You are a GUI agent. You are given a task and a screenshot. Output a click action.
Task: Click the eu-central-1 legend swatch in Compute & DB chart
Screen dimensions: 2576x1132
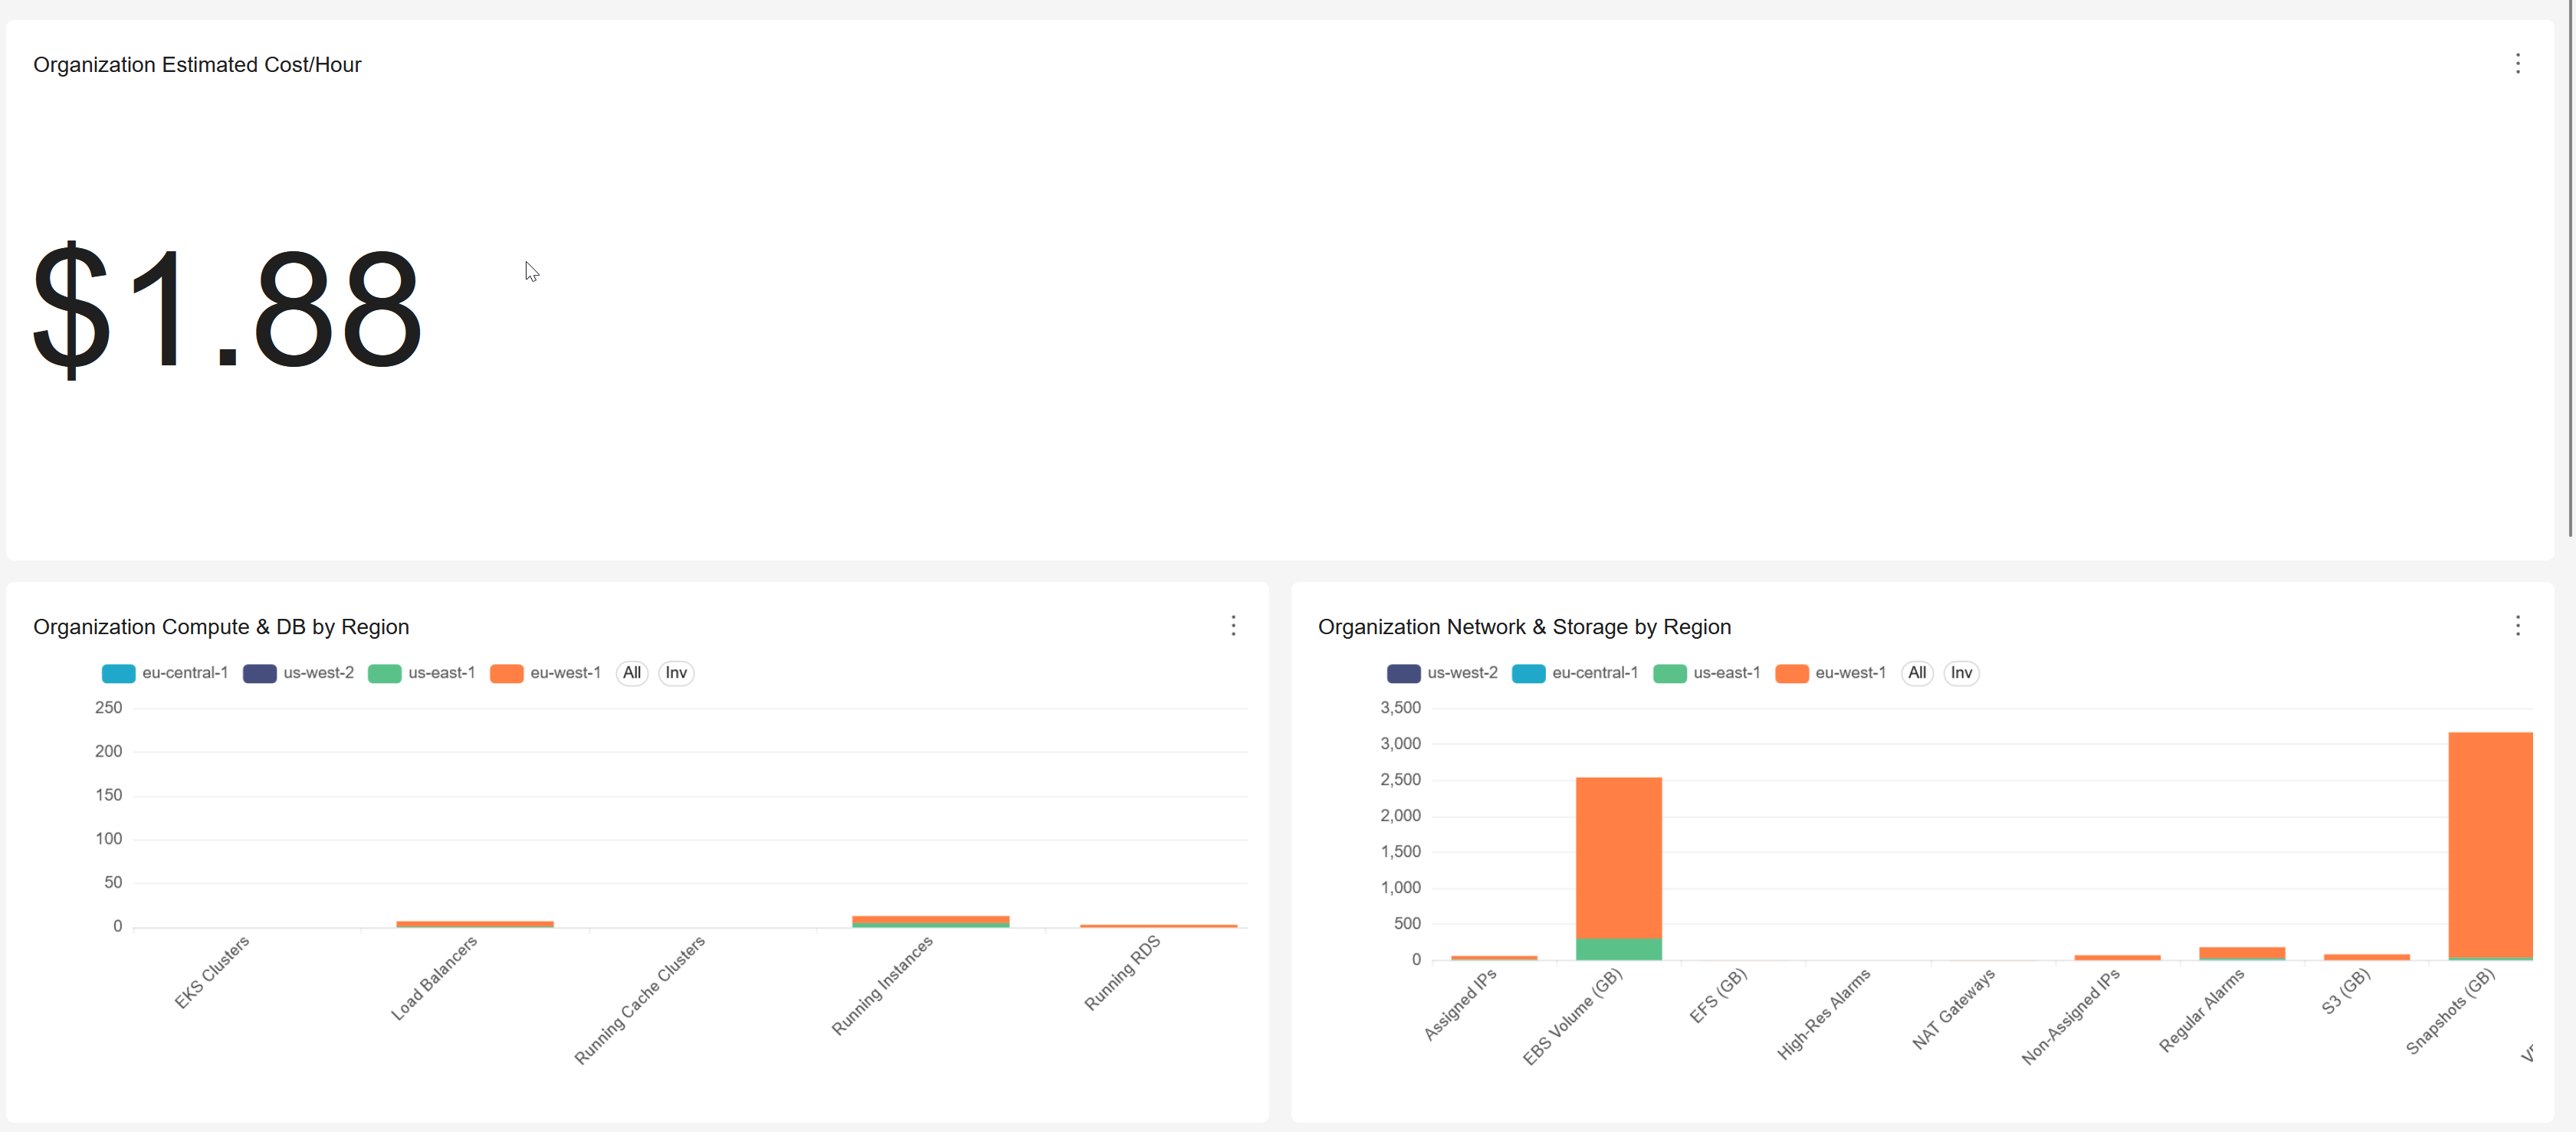click(x=117, y=672)
